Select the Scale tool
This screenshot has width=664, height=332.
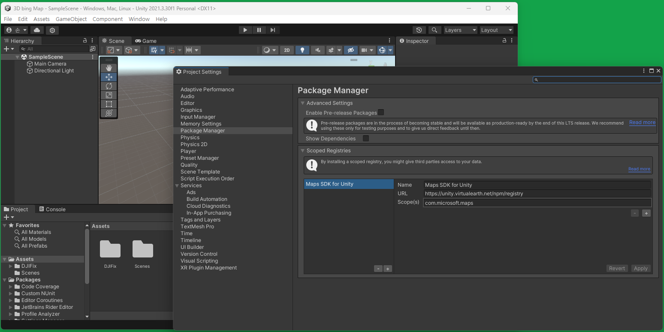[x=109, y=95]
